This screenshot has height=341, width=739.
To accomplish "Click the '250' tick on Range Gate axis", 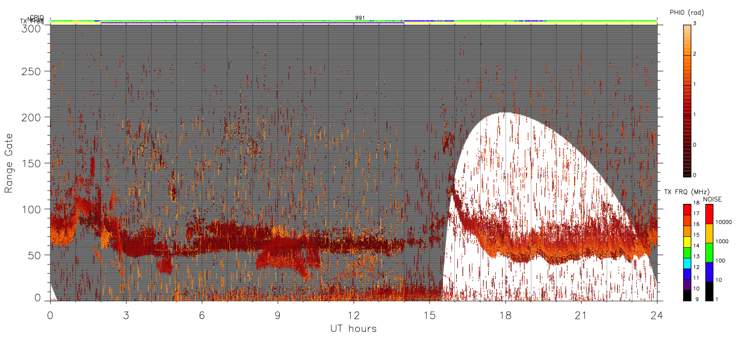I will pos(32,72).
